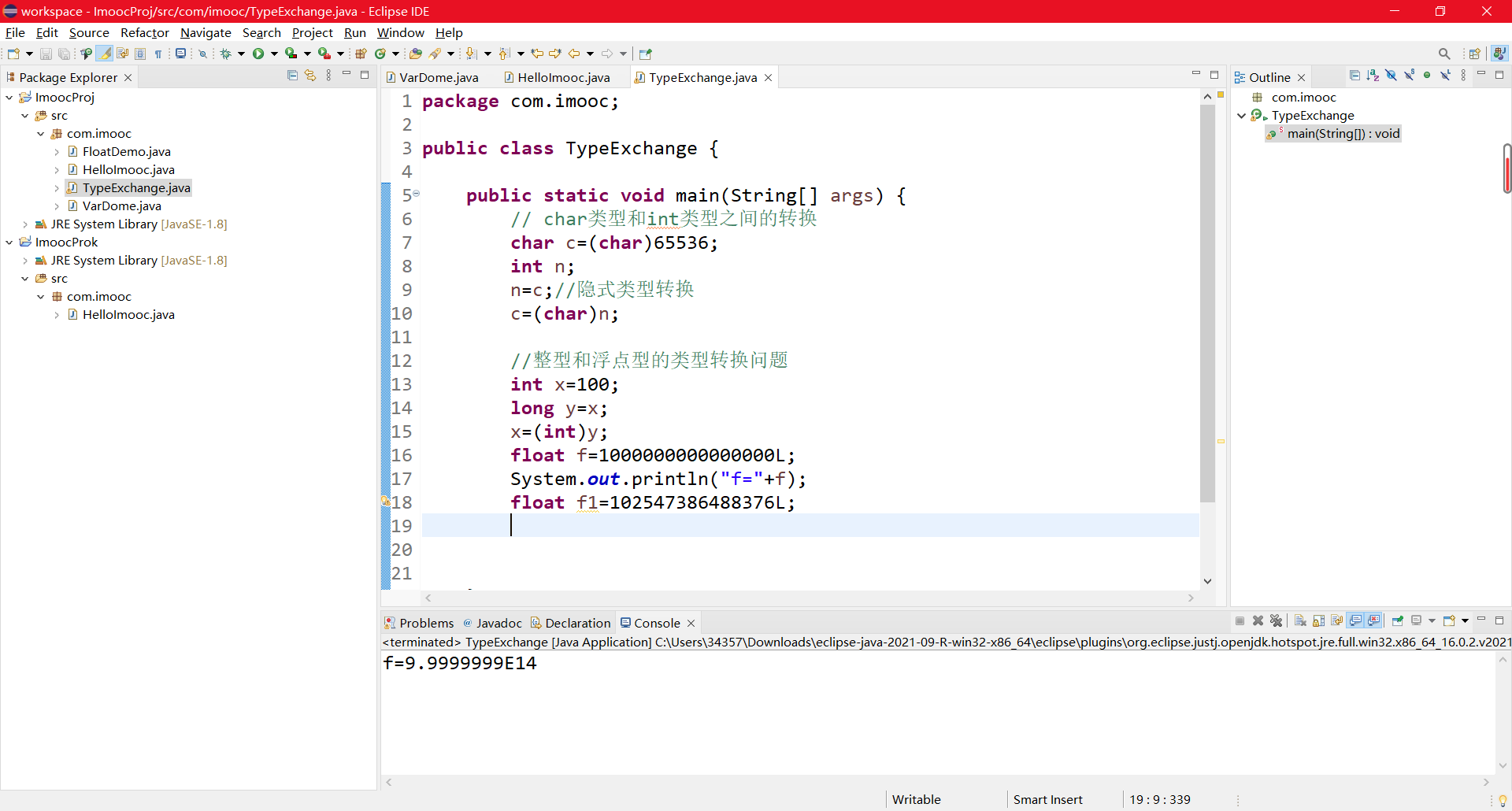Click the Open Perspective icon

pos(1475,54)
